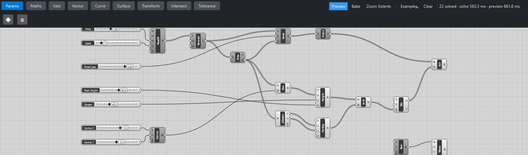Select the Vec component node
This screenshot has width=528, height=155.
click(401, 104)
